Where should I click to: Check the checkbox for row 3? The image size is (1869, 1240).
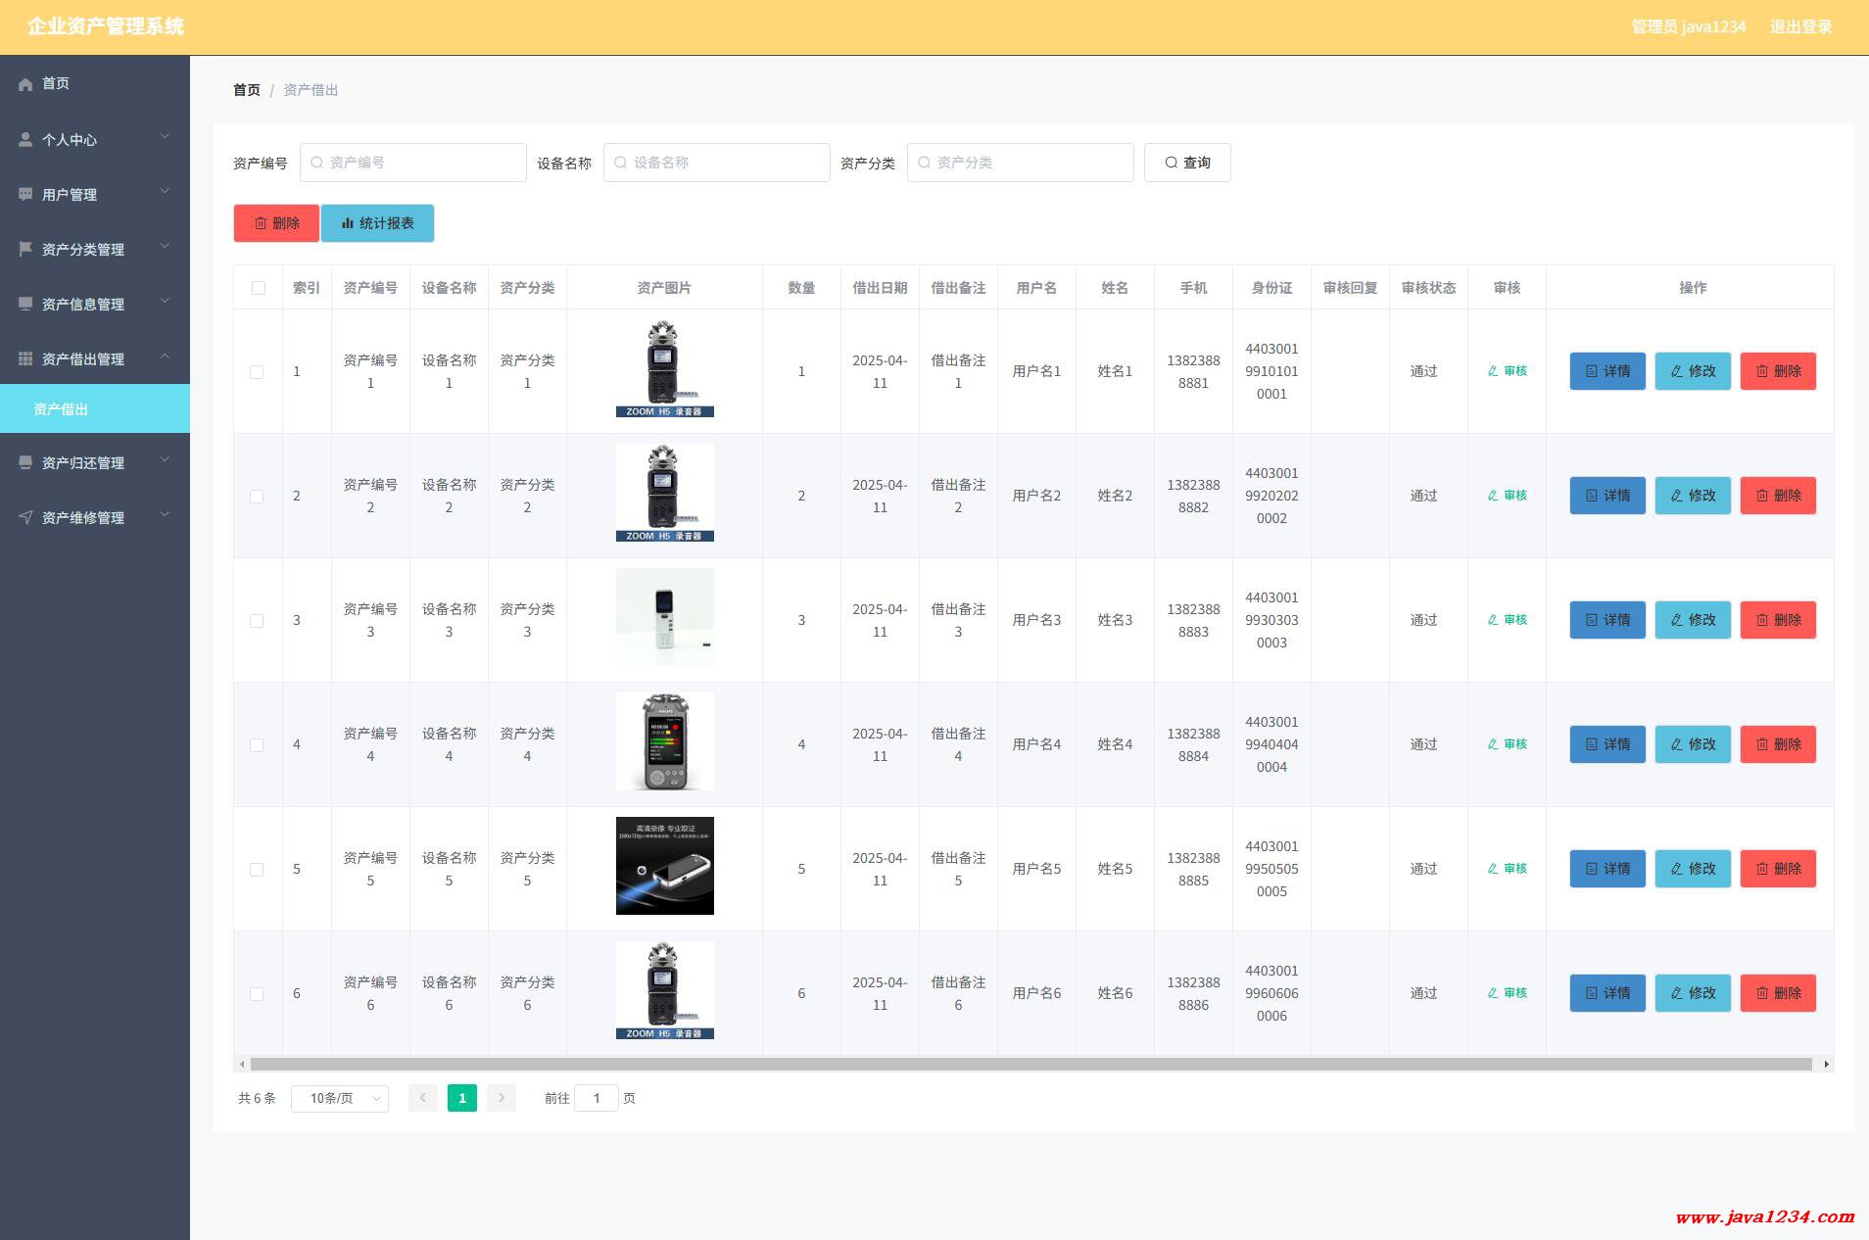point(257,621)
